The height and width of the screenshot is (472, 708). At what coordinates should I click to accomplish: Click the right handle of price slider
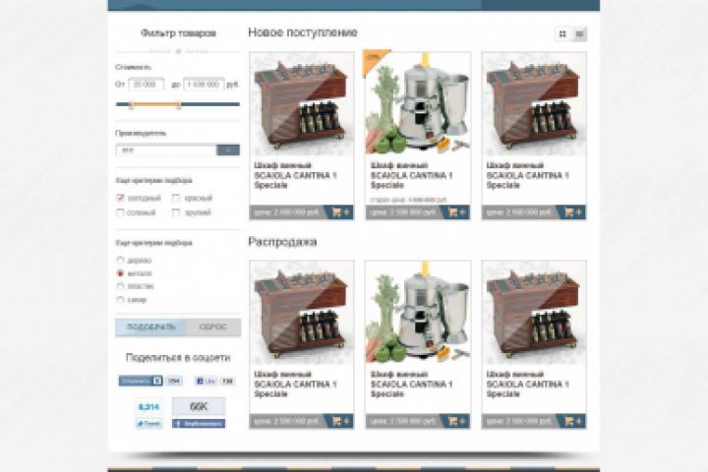coord(179,105)
